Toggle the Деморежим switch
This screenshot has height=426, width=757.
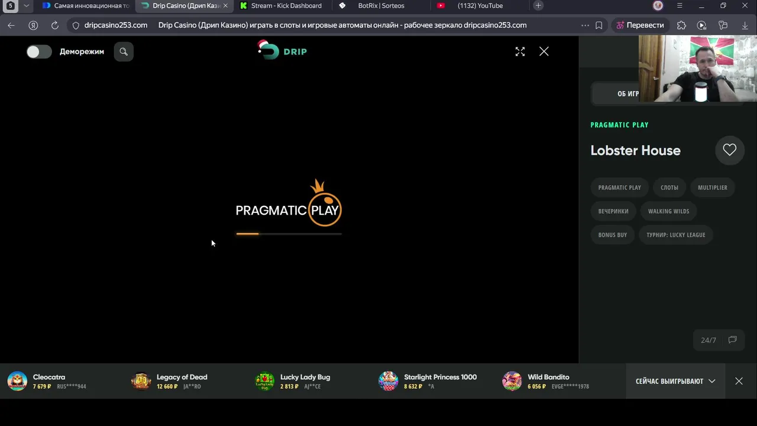click(x=39, y=51)
